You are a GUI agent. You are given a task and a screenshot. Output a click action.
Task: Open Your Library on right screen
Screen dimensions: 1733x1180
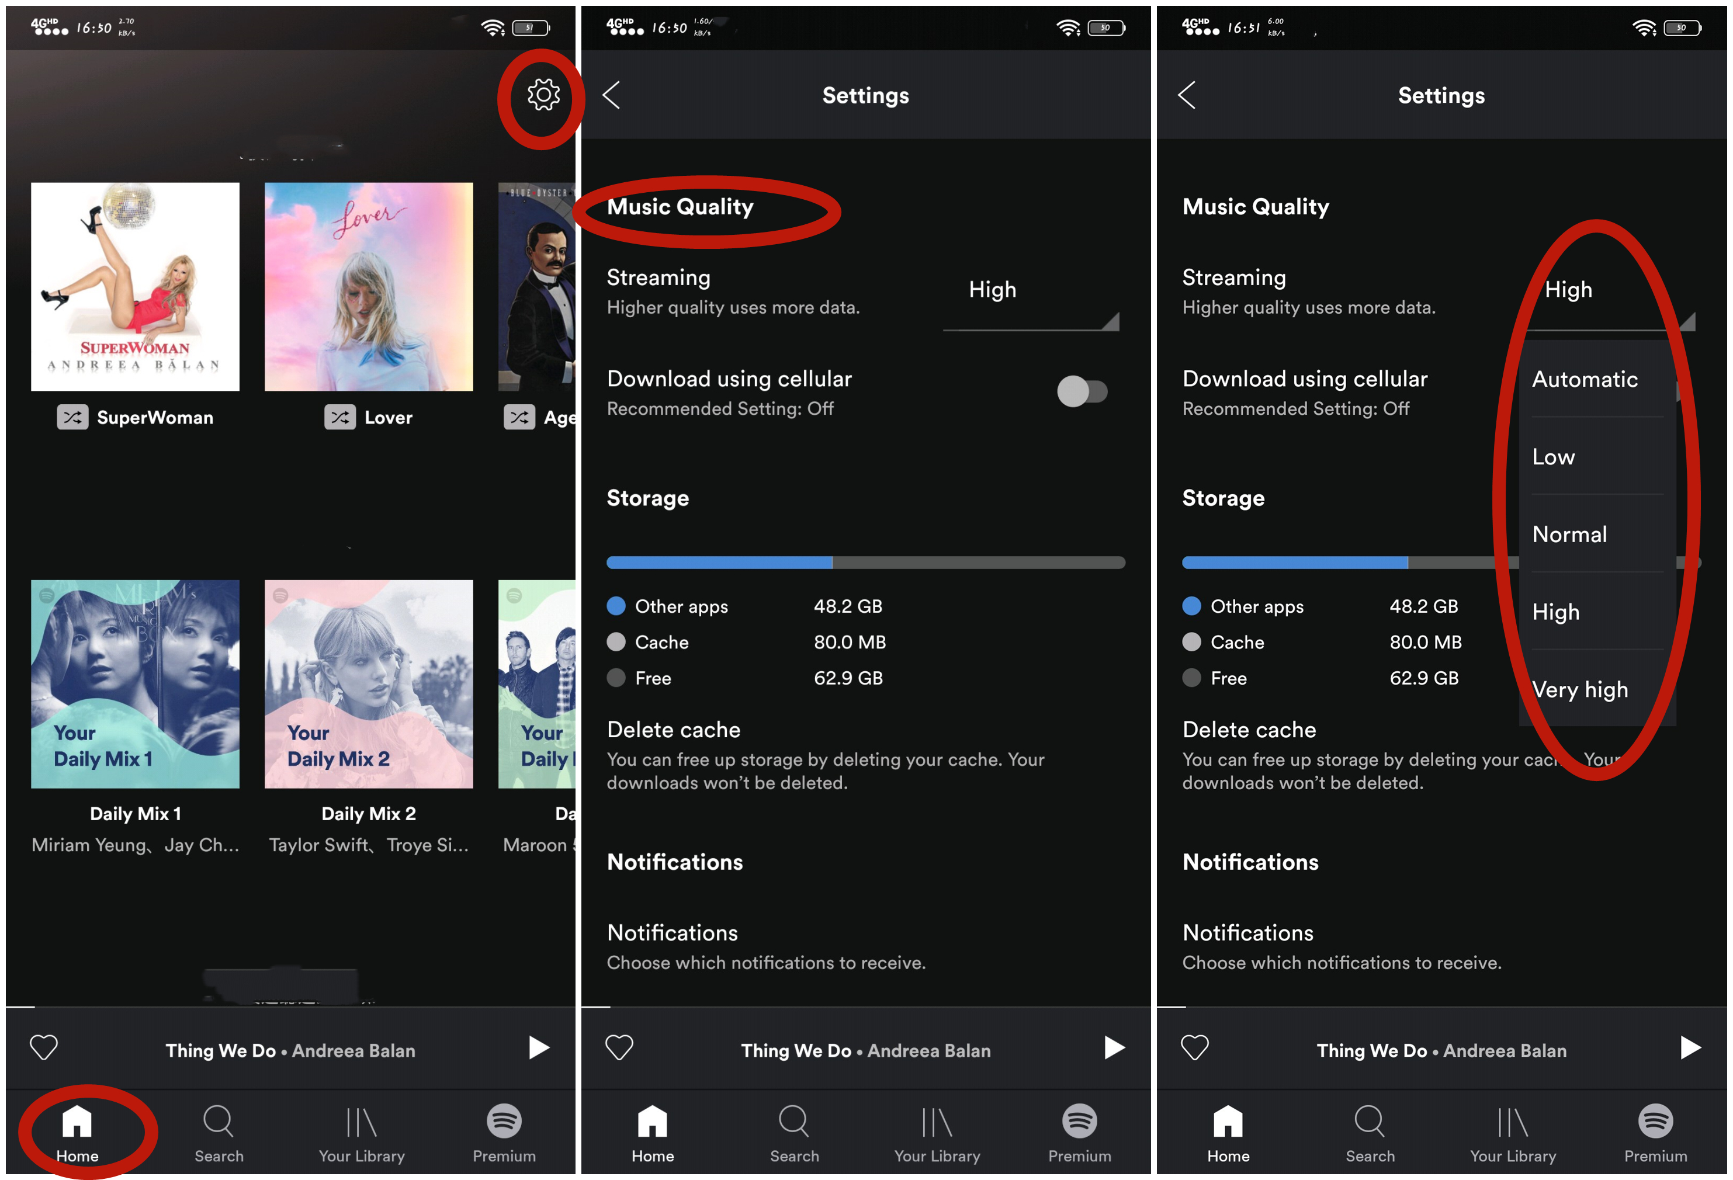click(x=1513, y=1133)
